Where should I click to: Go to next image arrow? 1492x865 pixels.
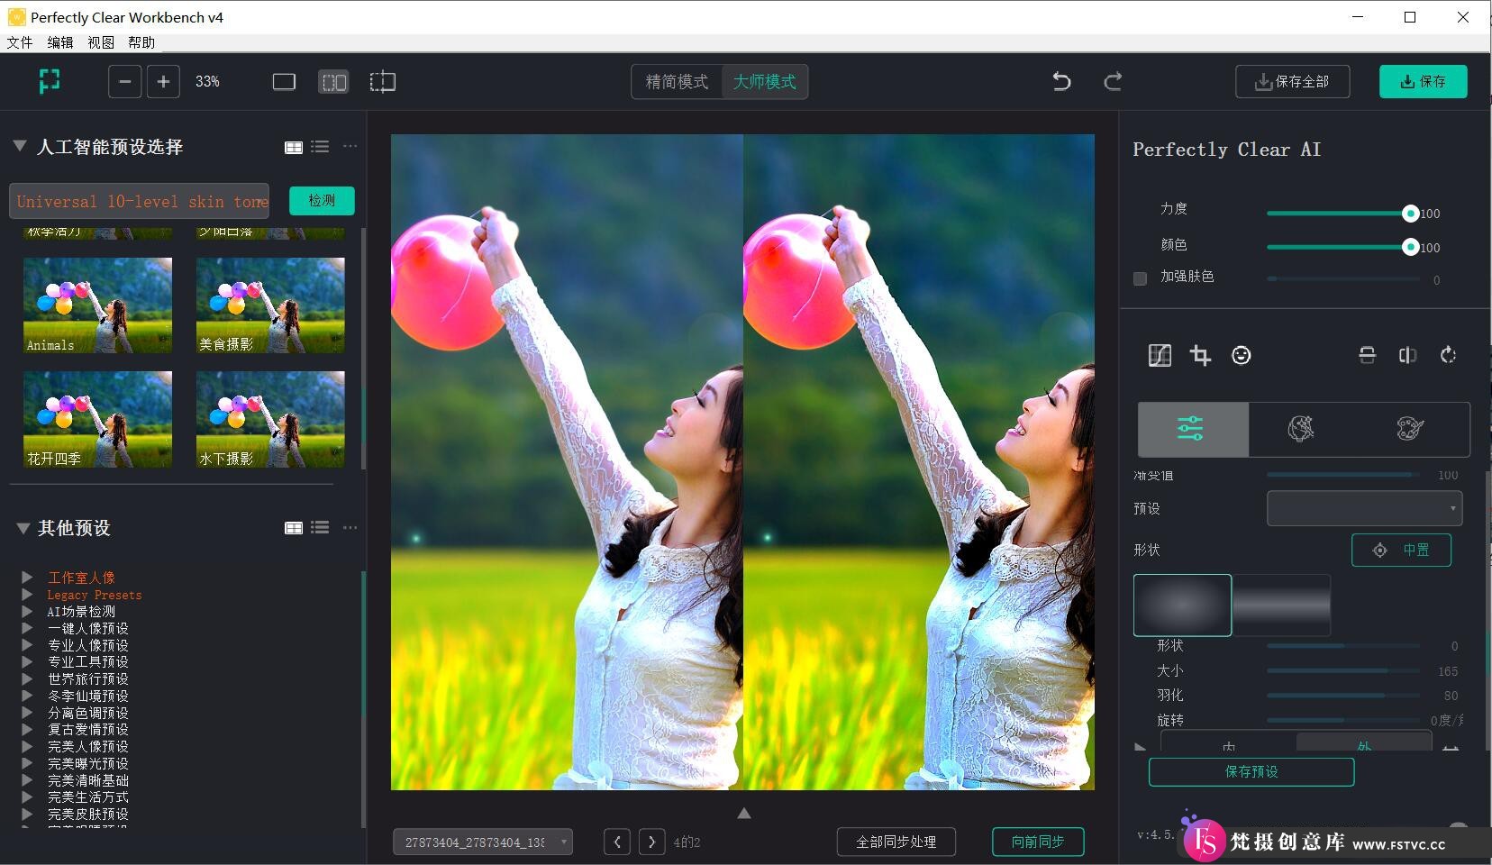pyautogui.click(x=652, y=842)
